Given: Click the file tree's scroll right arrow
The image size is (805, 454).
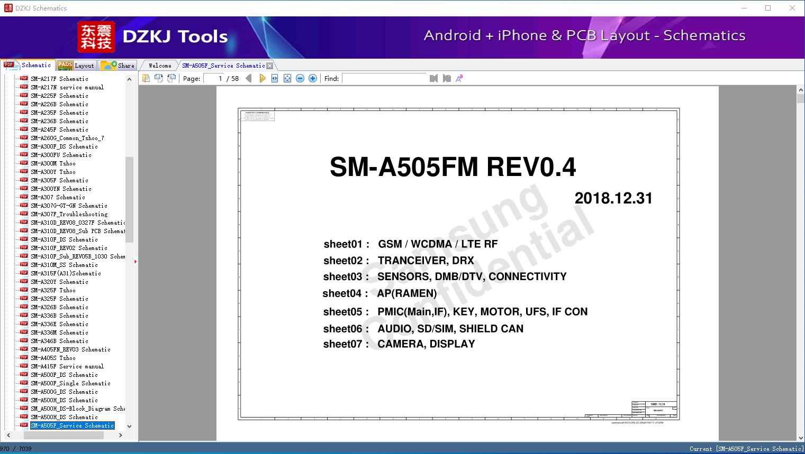Looking at the screenshot, I should pyautogui.click(x=121, y=435).
